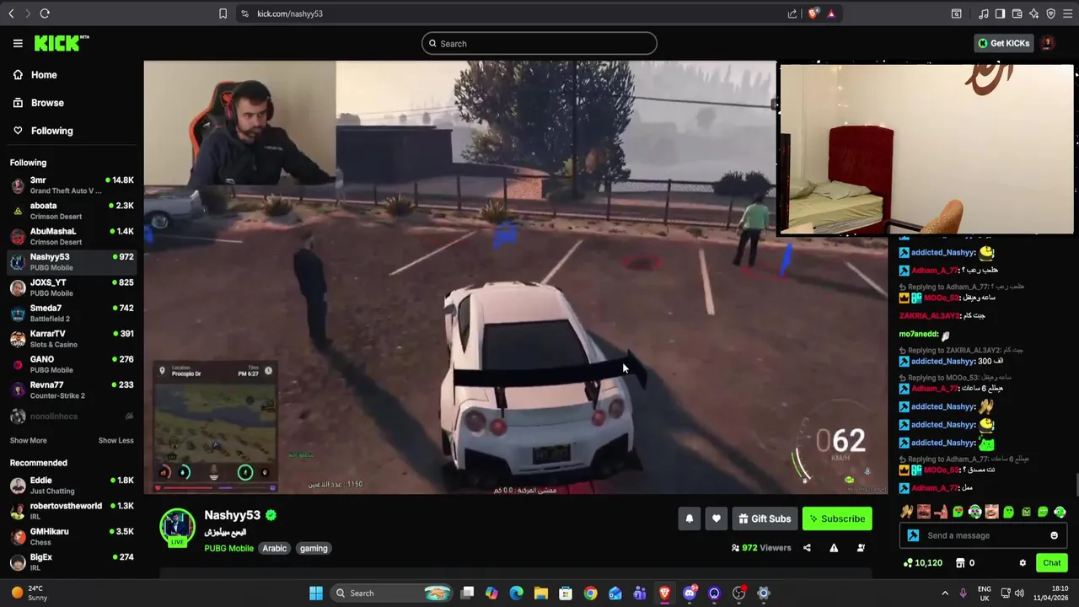The image size is (1079, 607).
Task: Click the kick.com/nashyy53 address bar
Action: [290, 13]
